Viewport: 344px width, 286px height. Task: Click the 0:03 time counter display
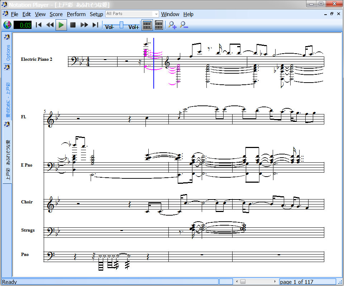[23, 25]
